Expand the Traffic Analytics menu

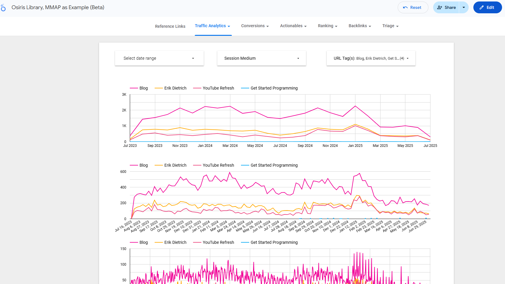point(212,26)
